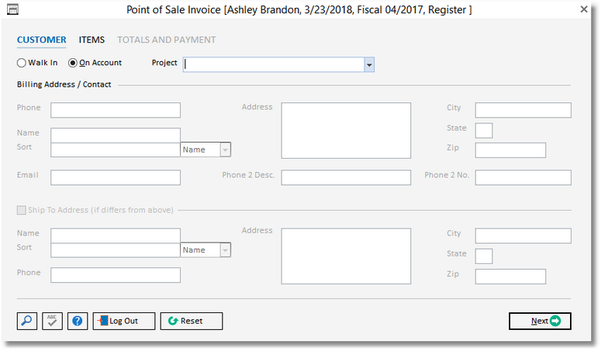Screen dimensions: 601x351
Task: Click the ship-to Sort text field
Action: (x=116, y=250)
